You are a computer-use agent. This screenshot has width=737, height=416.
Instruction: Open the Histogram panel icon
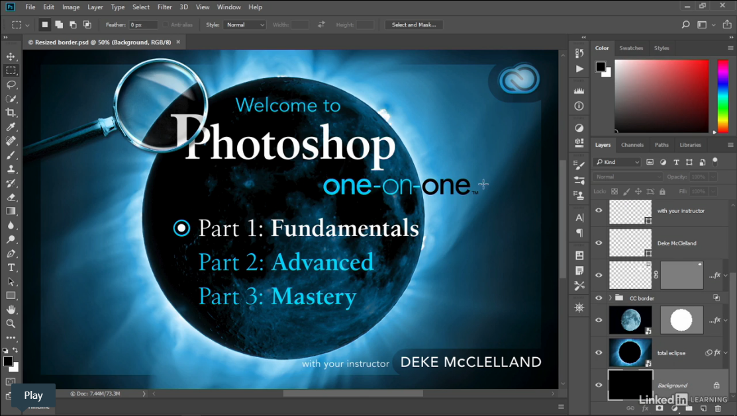coord(579,90)
